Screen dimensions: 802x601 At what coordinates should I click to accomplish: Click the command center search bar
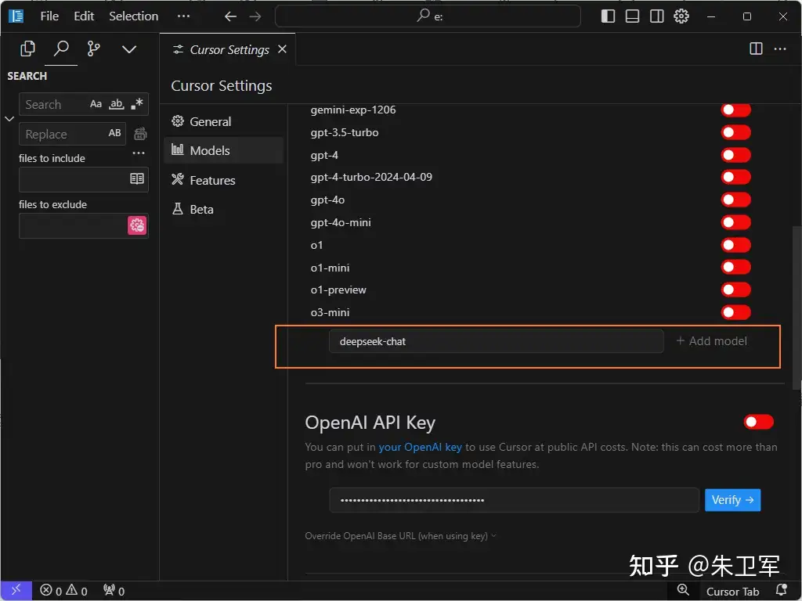tap(428, 16)
